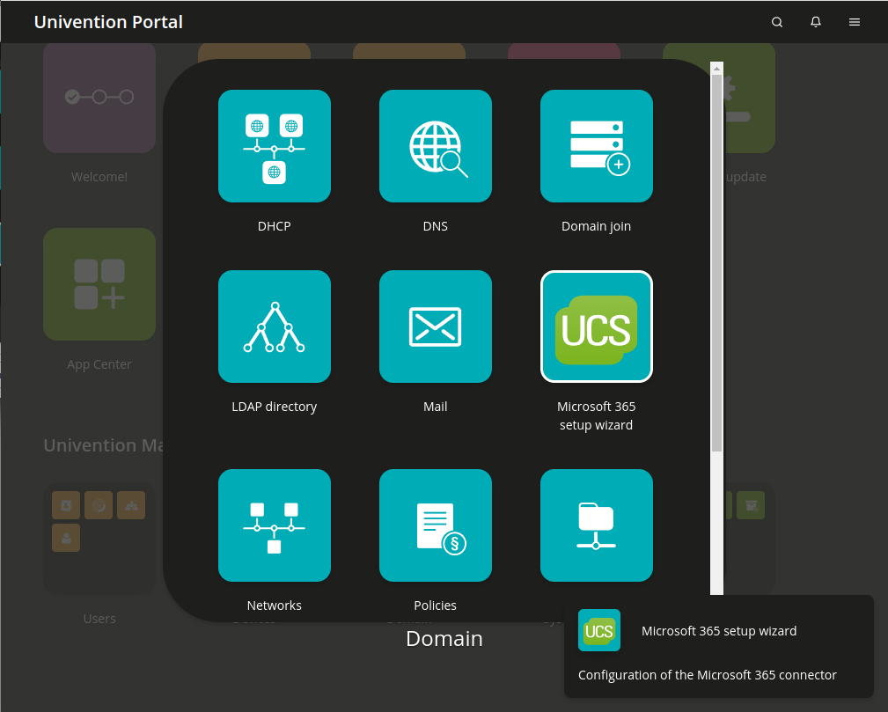Launch the Microsoft 365 setup wizard tile icon
The width and height of the screenshot is (888, 712).
point(597,327)
